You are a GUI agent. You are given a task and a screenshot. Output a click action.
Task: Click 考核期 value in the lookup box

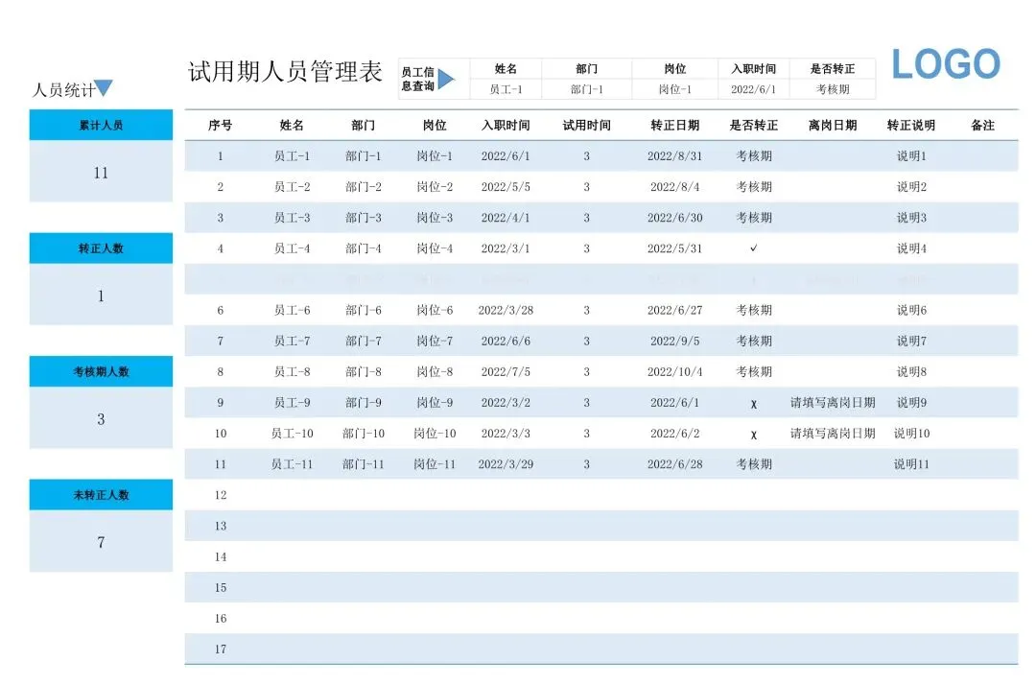click(x=833, y=89)
